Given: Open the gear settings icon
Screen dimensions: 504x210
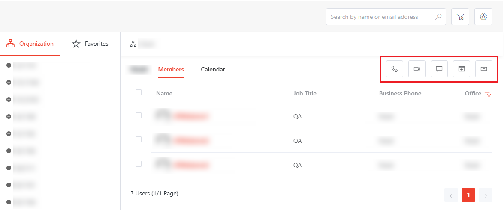Looking at the screenshot, I should pyautogui.click(x=483, y=17).
